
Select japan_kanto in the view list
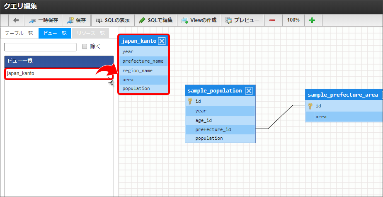pos(58,73)
